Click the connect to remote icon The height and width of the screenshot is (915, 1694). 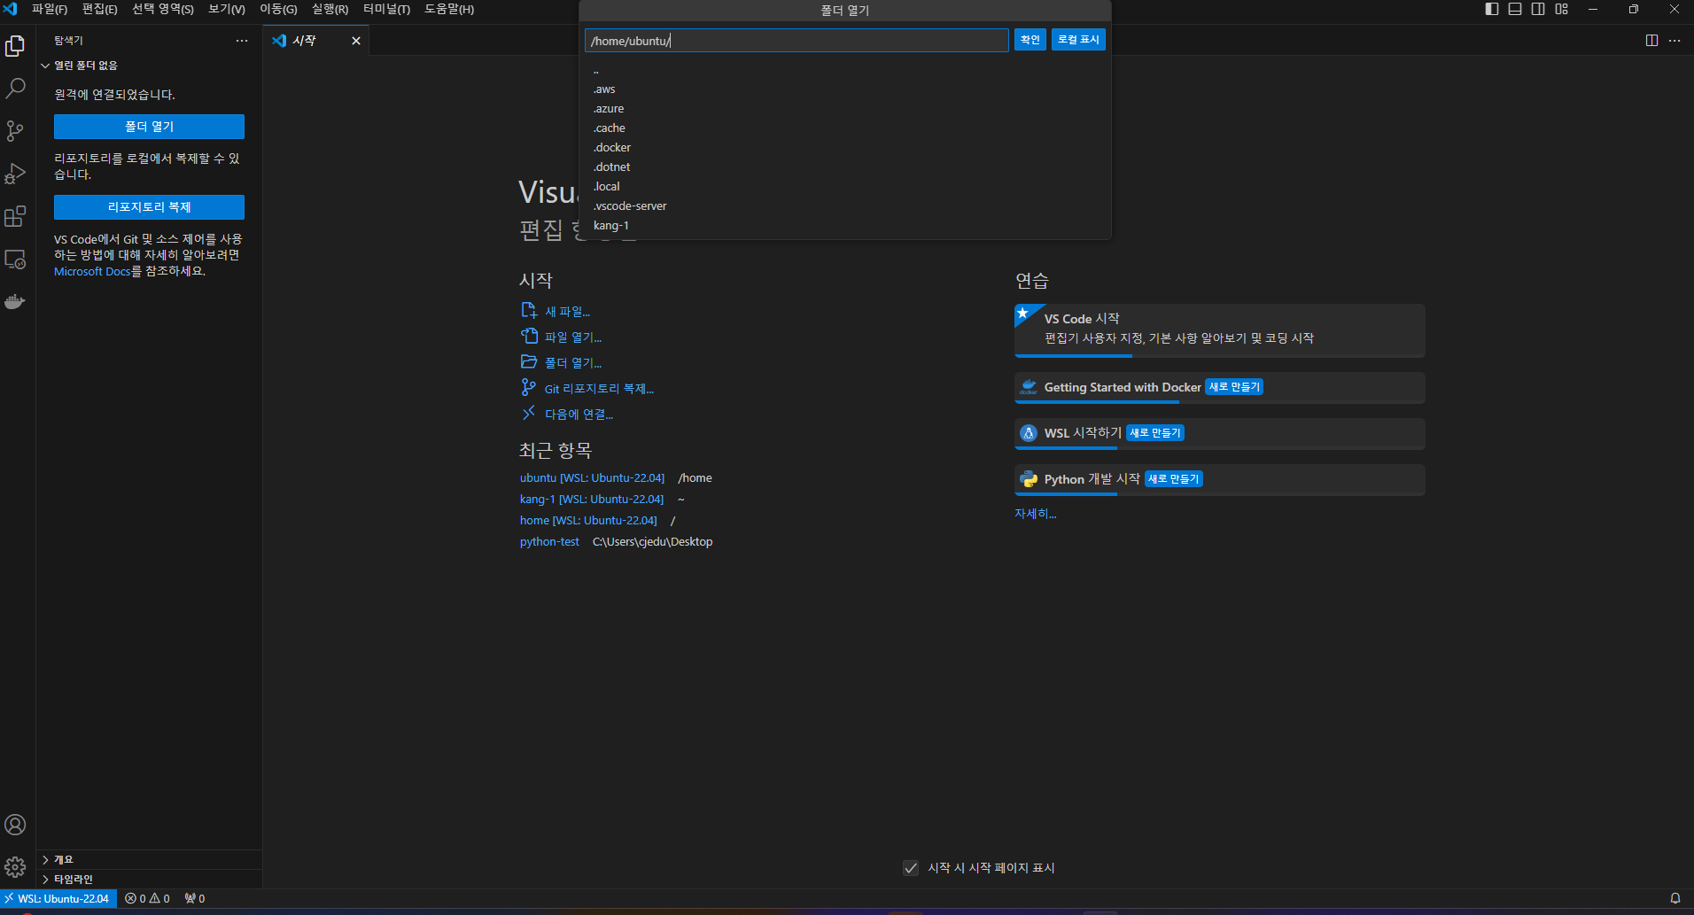(x=529, y=413)
